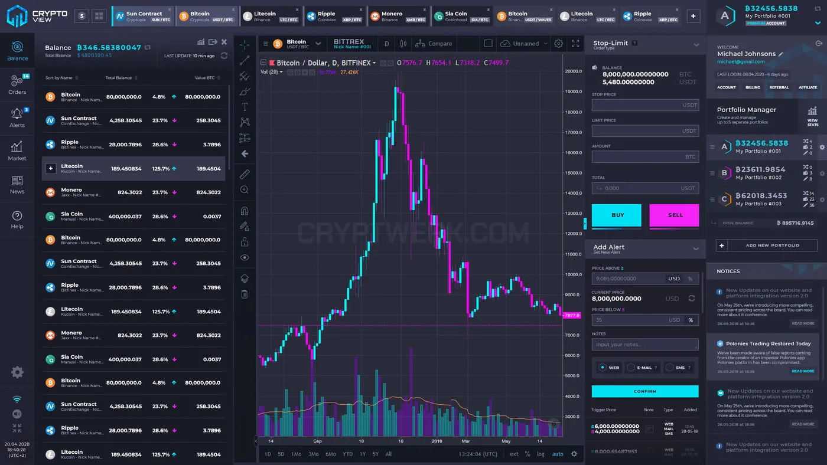Click the Notes input field
827x465 pixels.
pyautogui.click(x=645, y=345)
